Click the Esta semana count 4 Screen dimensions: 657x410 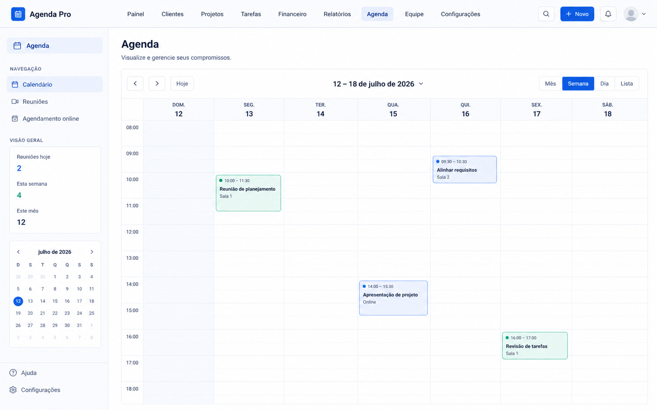point(19,195)
